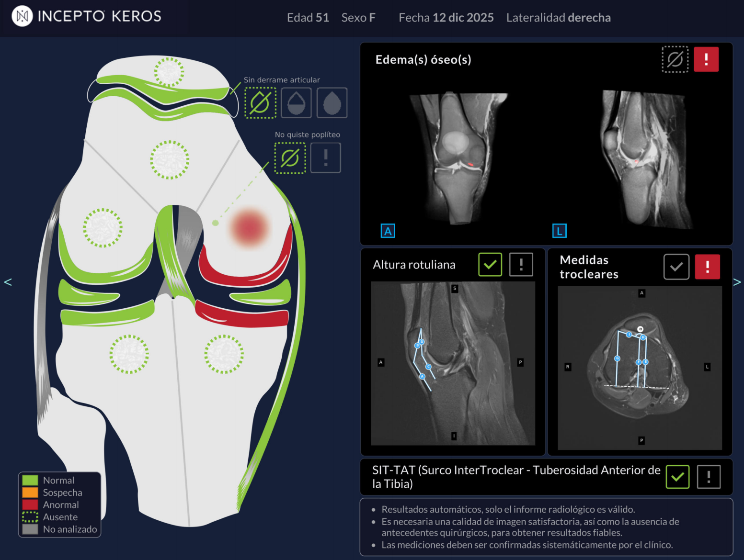Click the red Medidas trocleares abnormal button
Screen dimensions: 744x560
707,267
